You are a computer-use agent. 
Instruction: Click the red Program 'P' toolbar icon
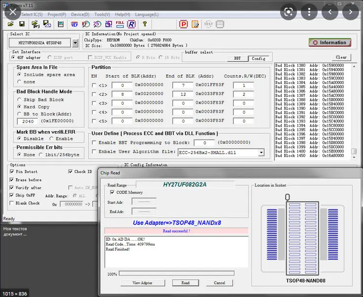pyautogui.click(x=183, y=24)
